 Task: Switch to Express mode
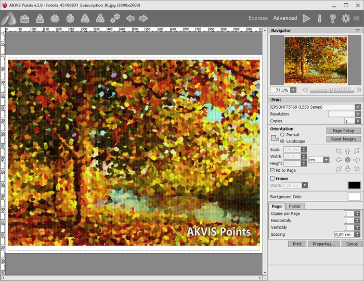pos(258,18)
